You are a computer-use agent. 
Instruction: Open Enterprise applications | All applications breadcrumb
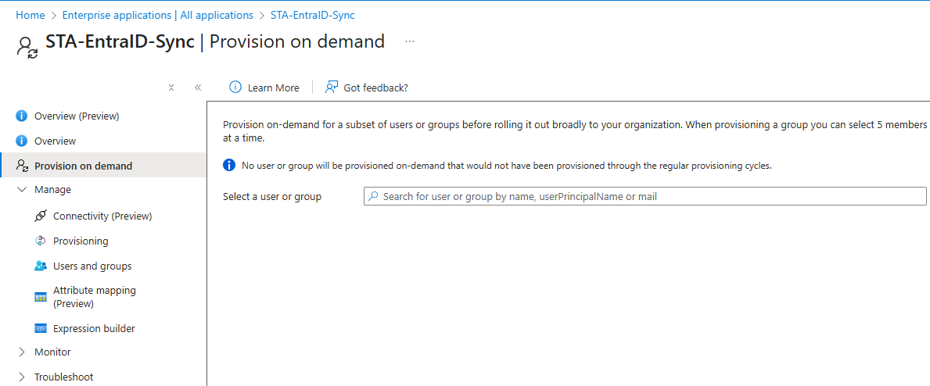pos(157,15)
